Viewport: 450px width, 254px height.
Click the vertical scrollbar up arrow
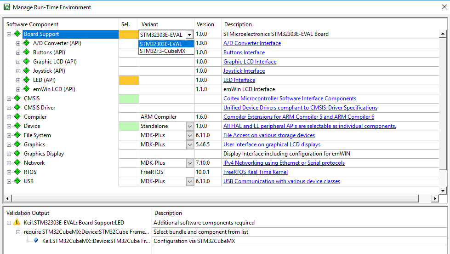click(x=443, y=34)
